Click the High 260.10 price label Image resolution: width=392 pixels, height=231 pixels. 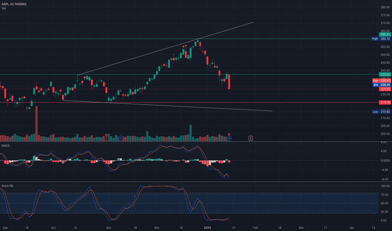coord(381,39)
